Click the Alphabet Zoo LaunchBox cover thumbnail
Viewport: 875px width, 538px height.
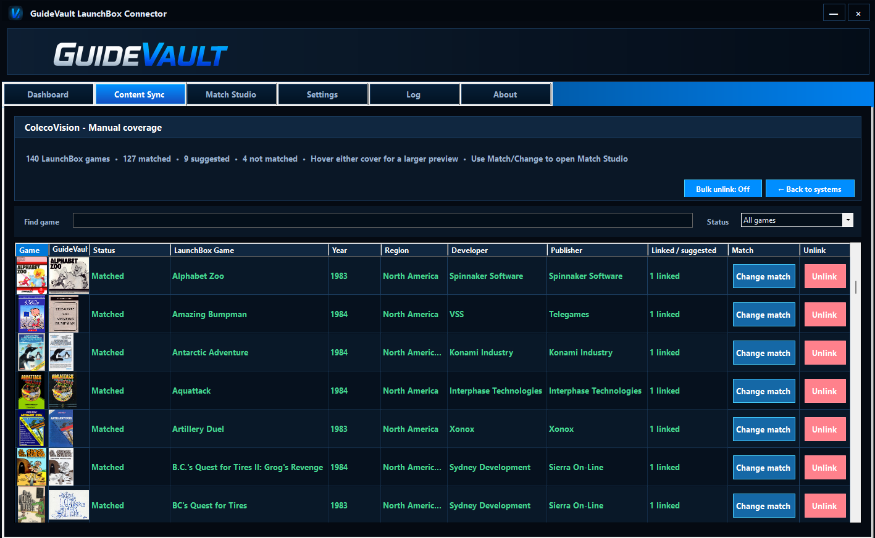click(x=31, y=276)
